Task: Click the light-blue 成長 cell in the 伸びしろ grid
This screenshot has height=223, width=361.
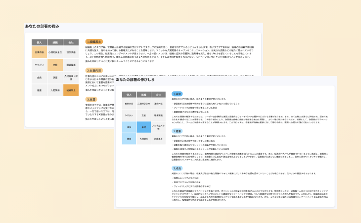Action: click(129, 127)
